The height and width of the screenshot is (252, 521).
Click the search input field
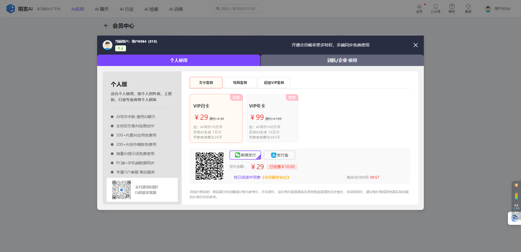pyautogui.click(x=237, y=8)
